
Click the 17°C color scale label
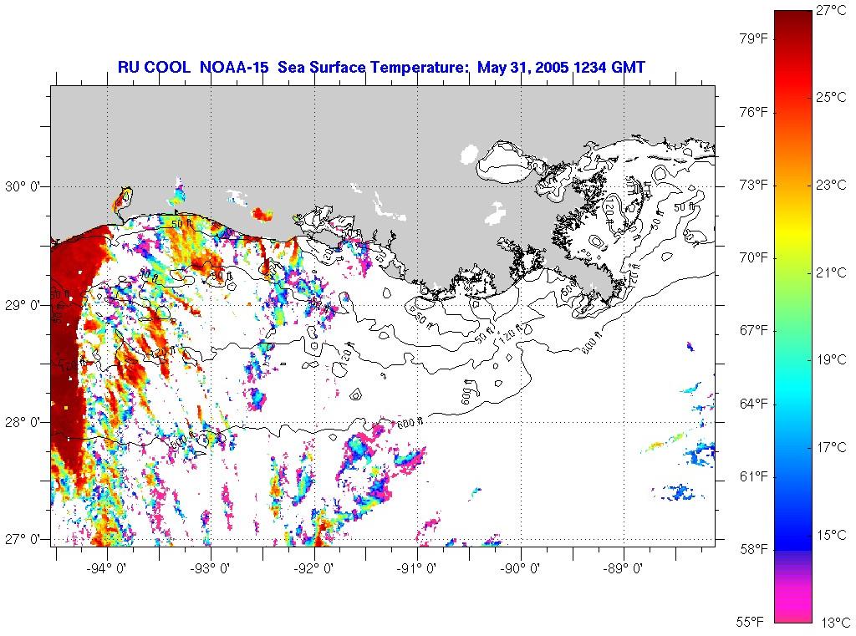(x=832, y=448)
